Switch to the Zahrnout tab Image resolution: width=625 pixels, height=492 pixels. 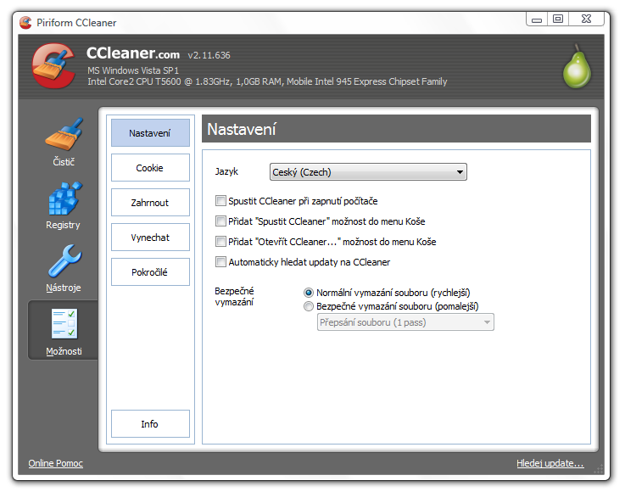tap(150, 202)
